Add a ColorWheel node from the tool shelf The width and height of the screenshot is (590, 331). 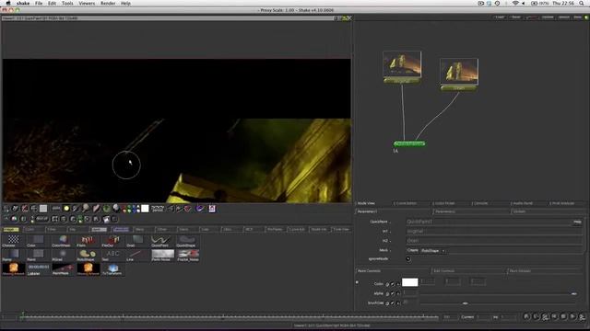(63, 241)
